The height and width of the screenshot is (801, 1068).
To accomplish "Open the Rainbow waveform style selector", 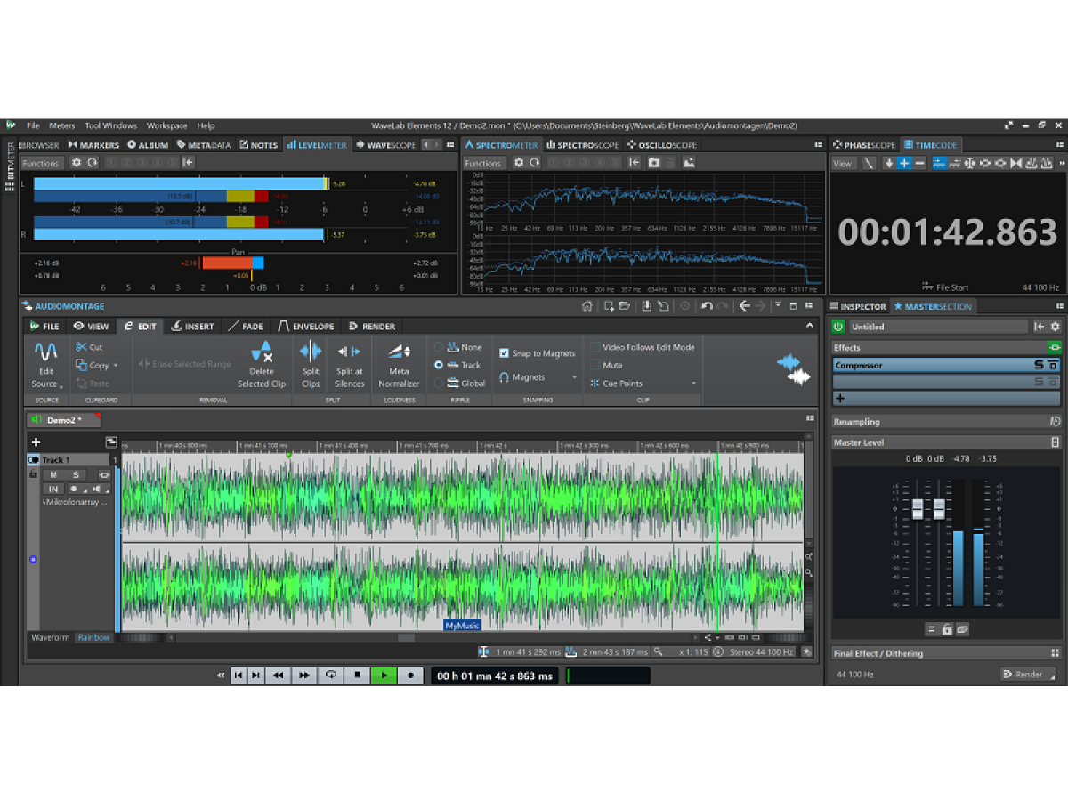I will pyautogui.click(x=93, y=637).
